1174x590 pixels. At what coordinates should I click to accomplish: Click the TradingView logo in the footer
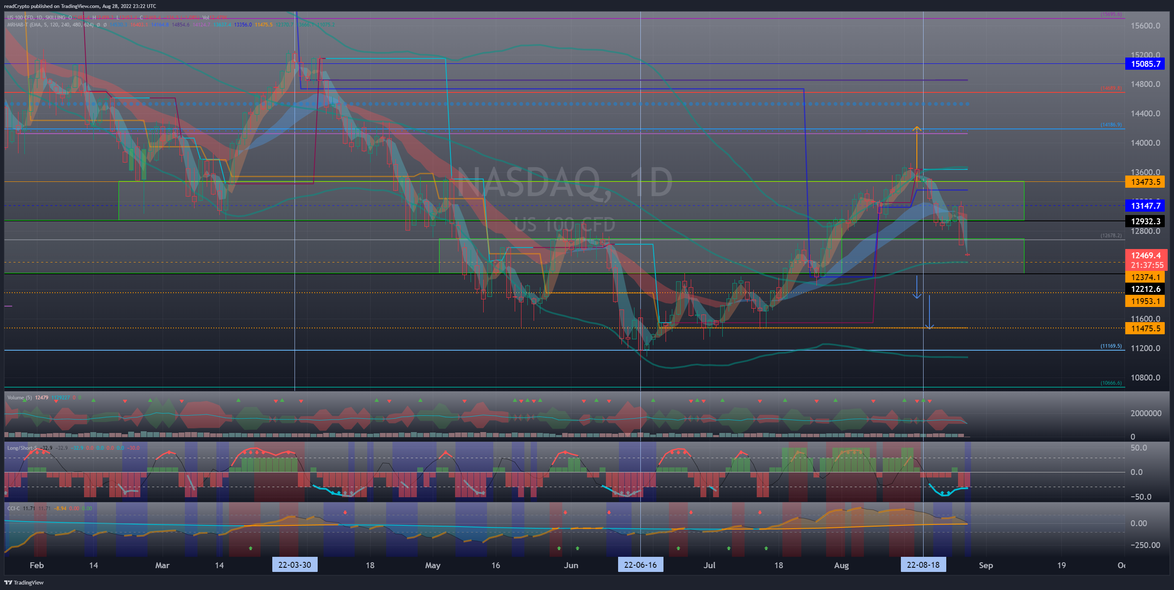24,582
